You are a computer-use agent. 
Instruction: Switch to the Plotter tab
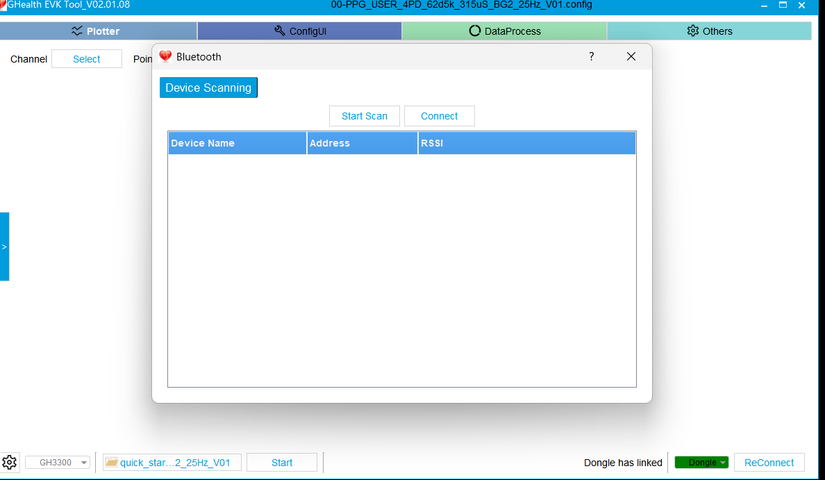(98, 31)
